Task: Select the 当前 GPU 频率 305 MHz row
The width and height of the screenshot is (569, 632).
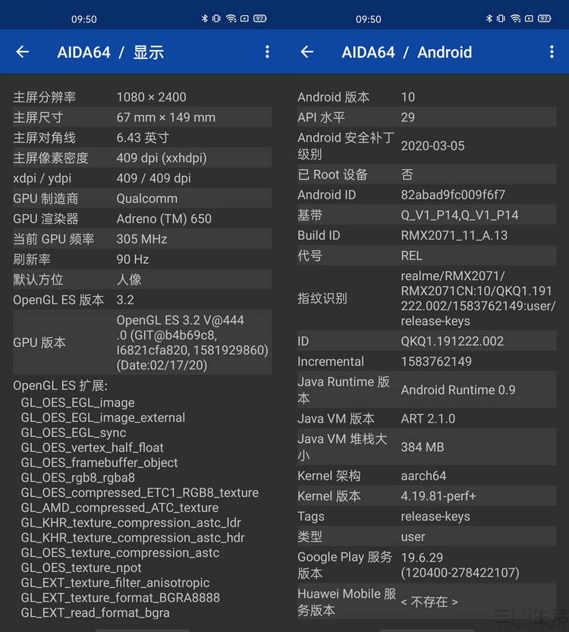Action: pyautogui.click(x=143, y=238)
